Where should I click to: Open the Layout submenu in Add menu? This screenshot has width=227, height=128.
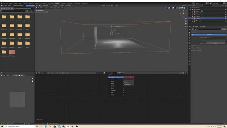coord(117,96)
